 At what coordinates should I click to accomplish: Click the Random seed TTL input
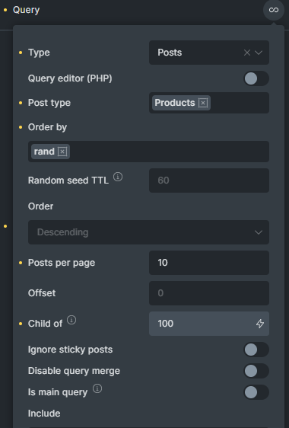tap(209, 180)
